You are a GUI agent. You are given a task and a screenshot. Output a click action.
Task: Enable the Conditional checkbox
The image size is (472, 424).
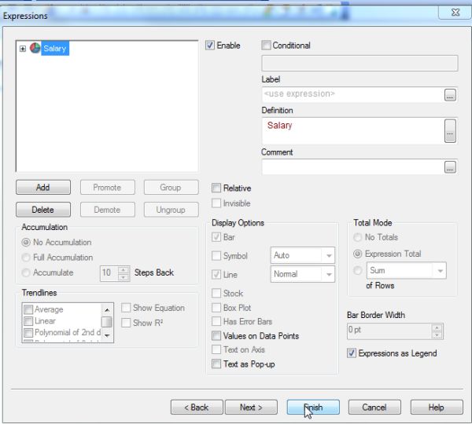click(266, 46)
